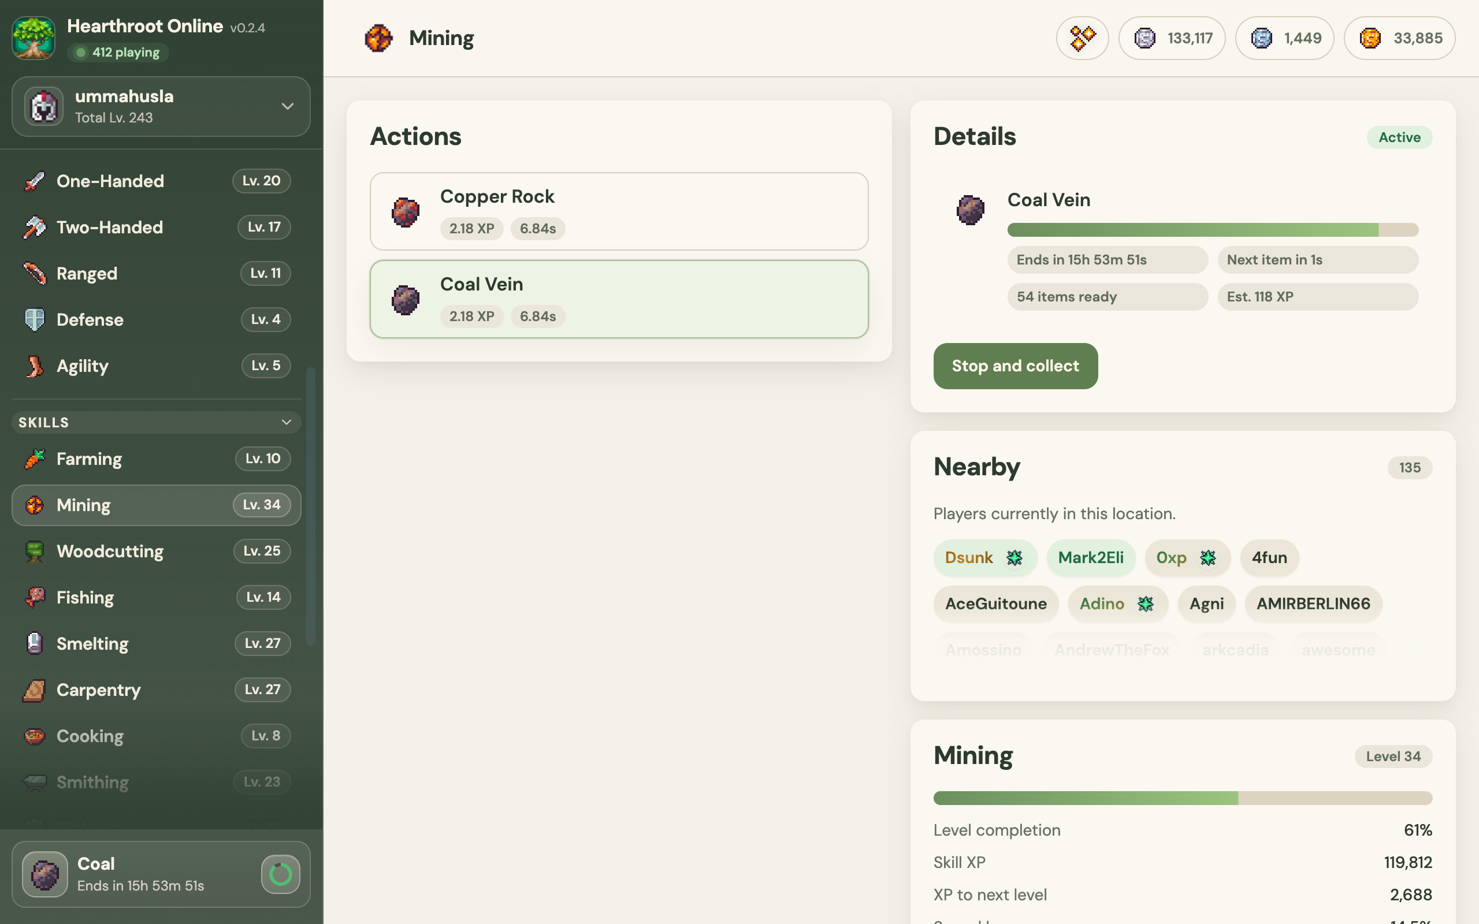Click the Defense shield icon

35,319
